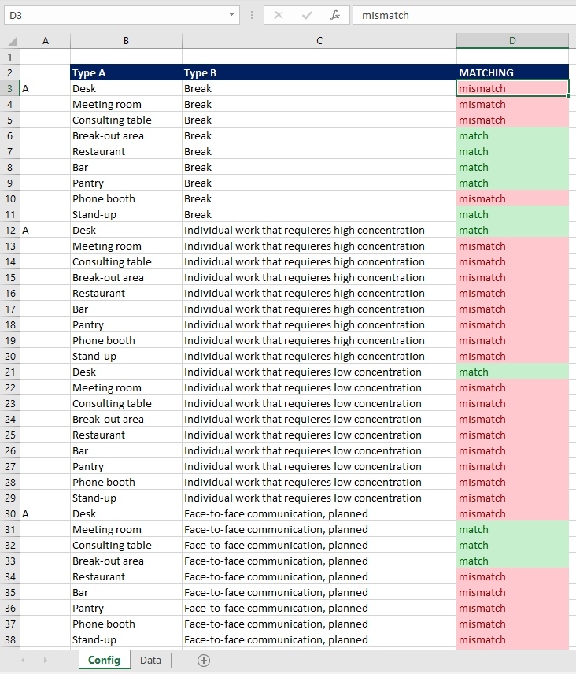The width and height of the screenshot is (576, 674).
Task: Click previous sheet navigation arrow
Action: 23,661
